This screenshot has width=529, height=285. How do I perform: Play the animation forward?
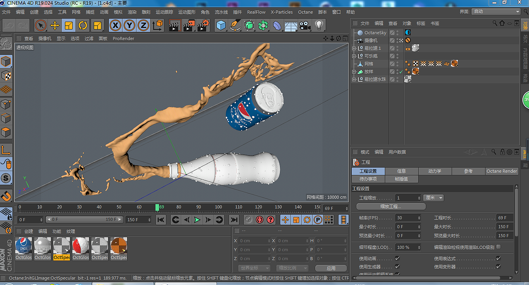pos(197,220)
